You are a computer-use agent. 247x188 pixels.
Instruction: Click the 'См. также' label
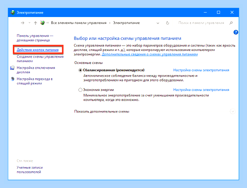(25, 161)
